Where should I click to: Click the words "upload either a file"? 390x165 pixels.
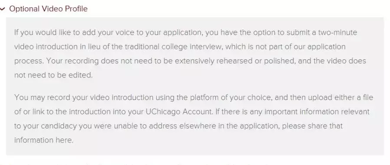pyautogui.click(x=341, y=97)
